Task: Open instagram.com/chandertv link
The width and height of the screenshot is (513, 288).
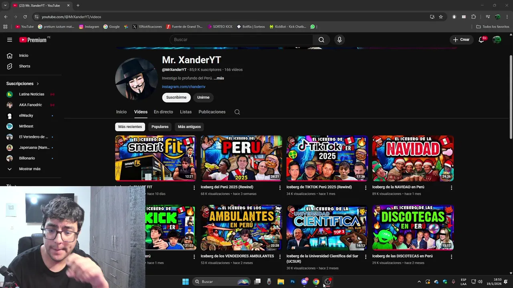Action: point(184,87)
